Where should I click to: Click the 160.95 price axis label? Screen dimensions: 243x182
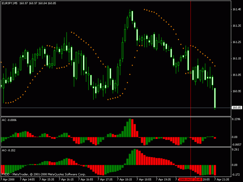[x=237, y=91]
